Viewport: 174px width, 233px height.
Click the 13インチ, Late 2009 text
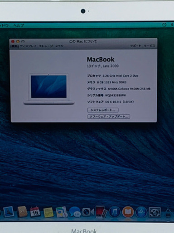[x=103, y=66]
